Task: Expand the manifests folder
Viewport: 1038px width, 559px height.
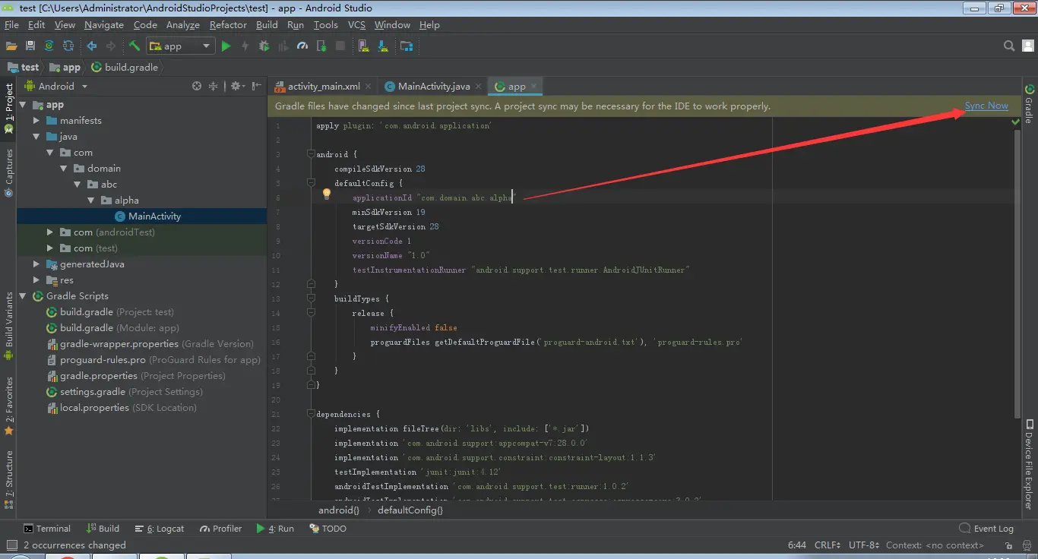Action: pos(36,121)
